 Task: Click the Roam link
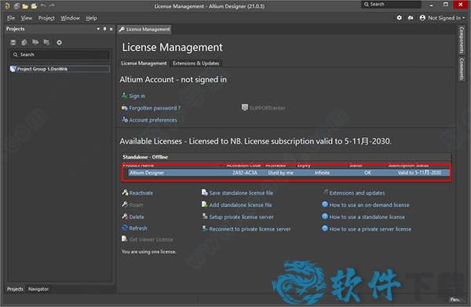click(x=136, y=205)
